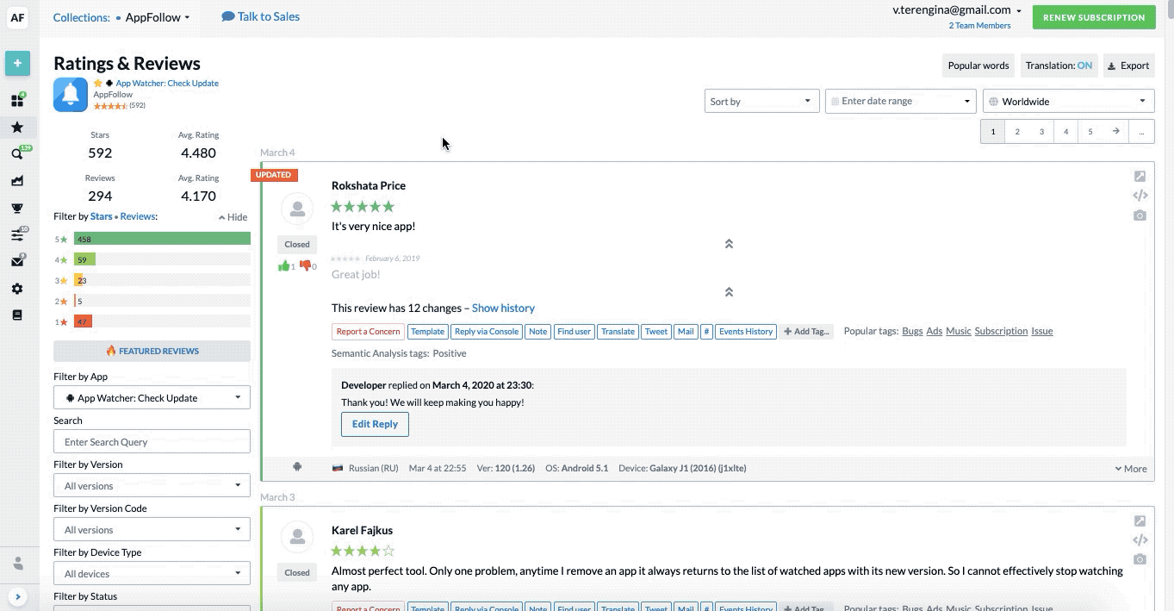Open Popular words
Screen dimensions: 1174x611
[x=978, y=65]
